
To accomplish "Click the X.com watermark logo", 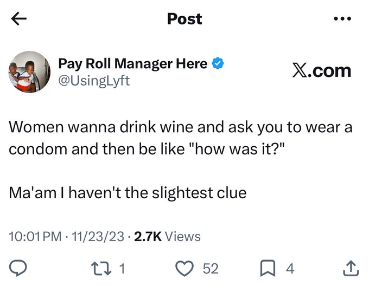I will point(322,70).
